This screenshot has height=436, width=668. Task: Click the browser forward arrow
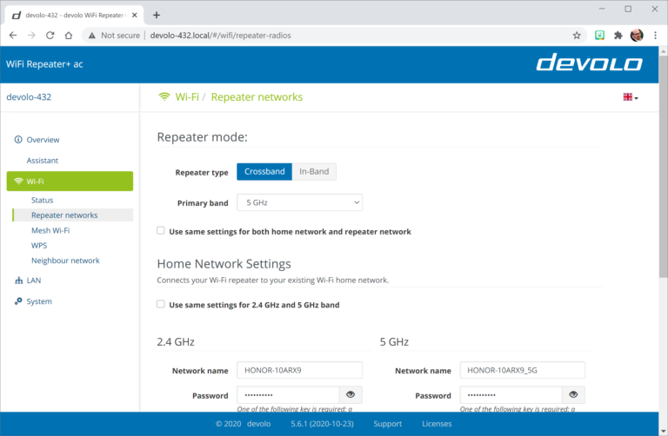pyautogui.click(x=31, y=36)
